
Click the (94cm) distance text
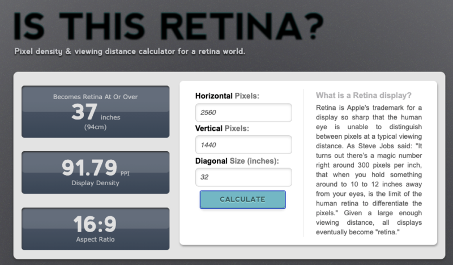point(95,127)
